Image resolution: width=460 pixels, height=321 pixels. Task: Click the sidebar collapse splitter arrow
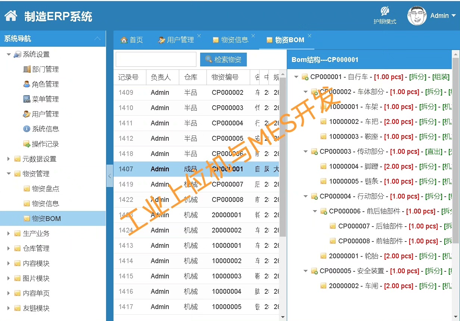point(110,176)
